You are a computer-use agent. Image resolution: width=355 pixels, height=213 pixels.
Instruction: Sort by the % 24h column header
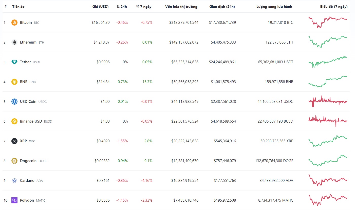(122, 7)
